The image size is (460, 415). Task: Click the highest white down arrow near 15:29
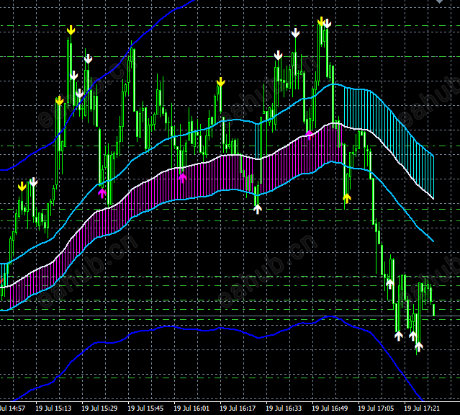(x=88, y=59)
